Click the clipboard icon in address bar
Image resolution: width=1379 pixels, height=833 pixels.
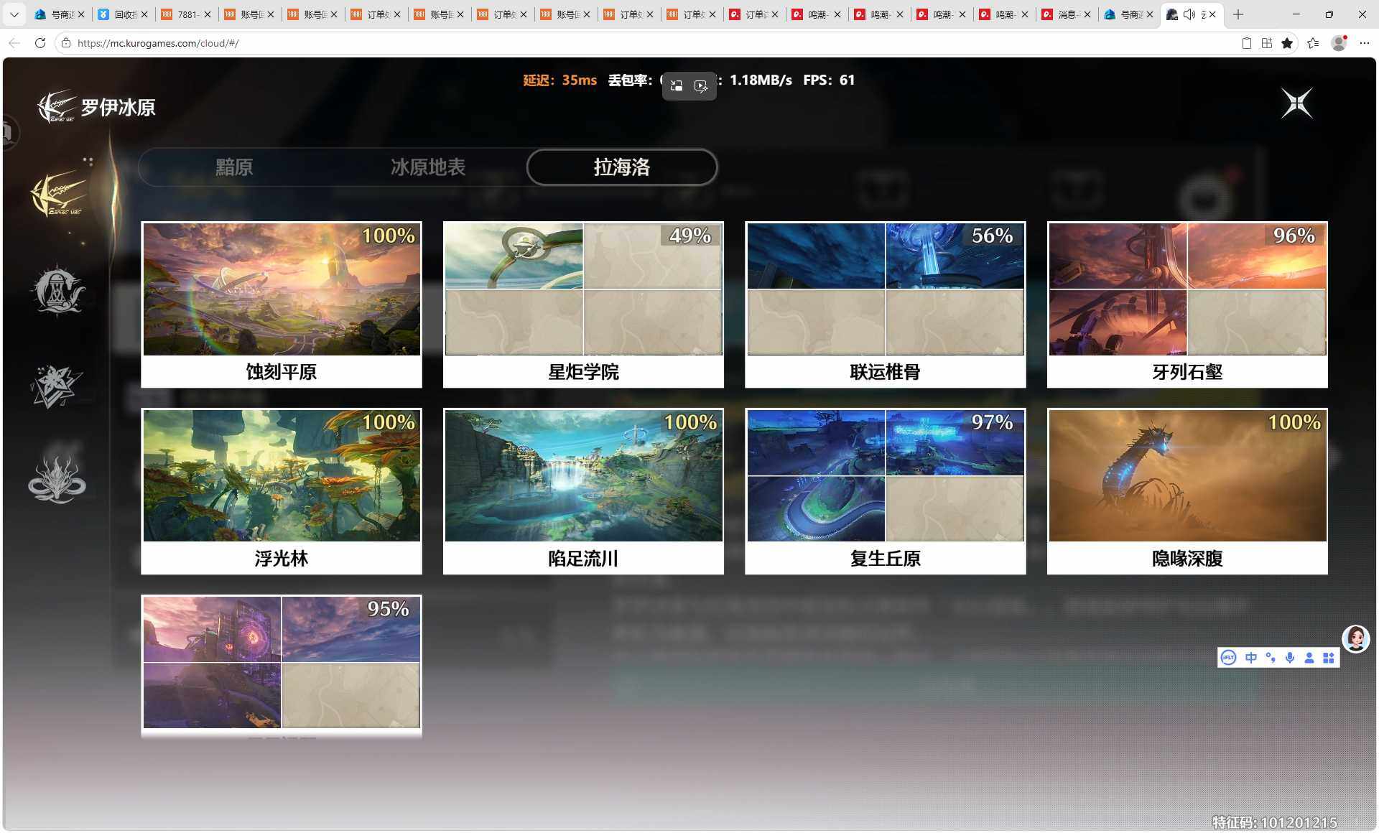tap(1247, 43)
